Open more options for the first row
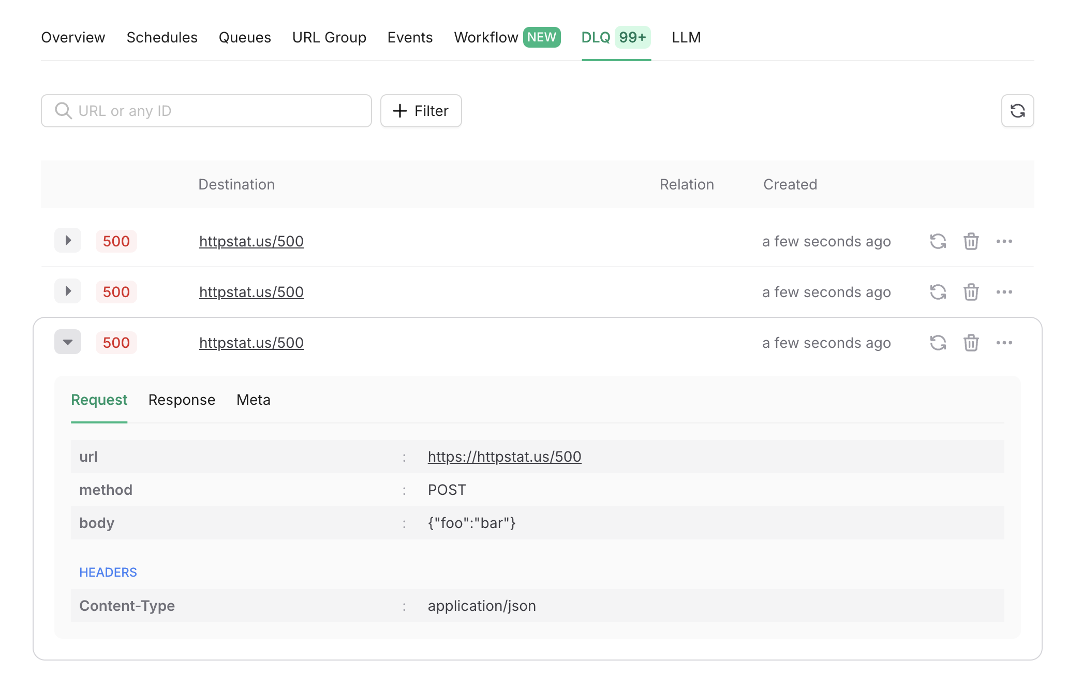 [1004, 241]
